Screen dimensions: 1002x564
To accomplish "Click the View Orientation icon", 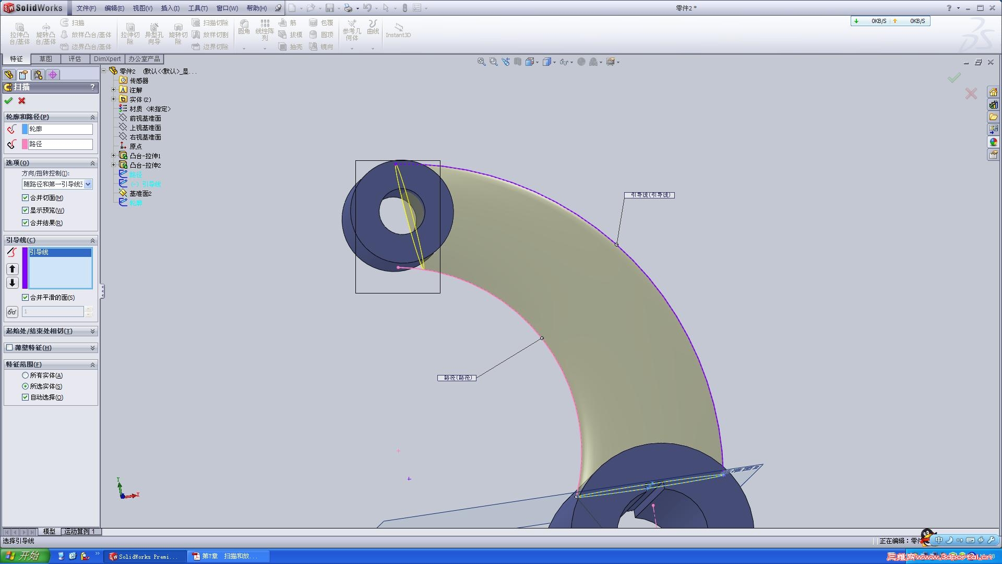I will click(530, 62).
